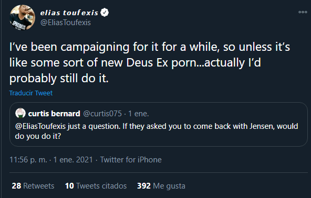Open the quoted tweet question text
The width and height of the screenshot is (311, 198).
157,131
